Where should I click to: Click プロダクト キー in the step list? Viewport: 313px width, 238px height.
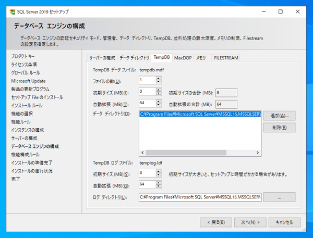tap(23, 56)
